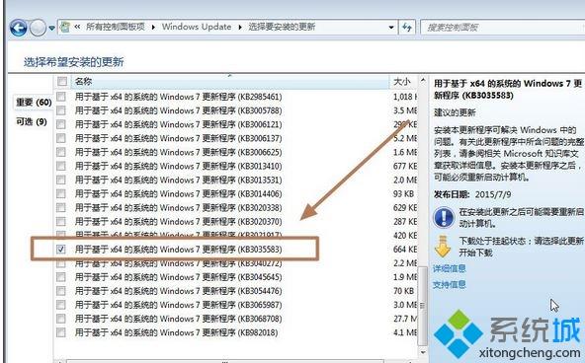Image resolution: width=585 pixels, height=363 pixels.
Task: Check the KB3013531 update checkbox
Action: pyautogui.click(x=61, y=180)
